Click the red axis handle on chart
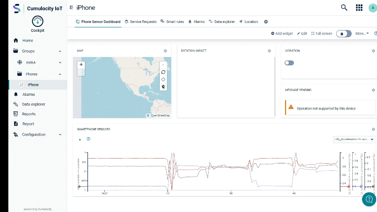This screenshot has width=377, height=212. 349,186
